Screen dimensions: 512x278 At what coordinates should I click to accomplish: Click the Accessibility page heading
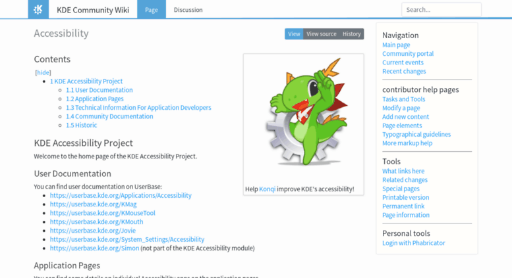pyautogui.click(x=61, y=34)
